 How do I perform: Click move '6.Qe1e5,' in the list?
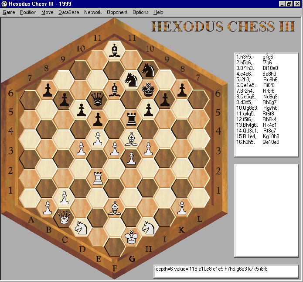click(246, 85)
